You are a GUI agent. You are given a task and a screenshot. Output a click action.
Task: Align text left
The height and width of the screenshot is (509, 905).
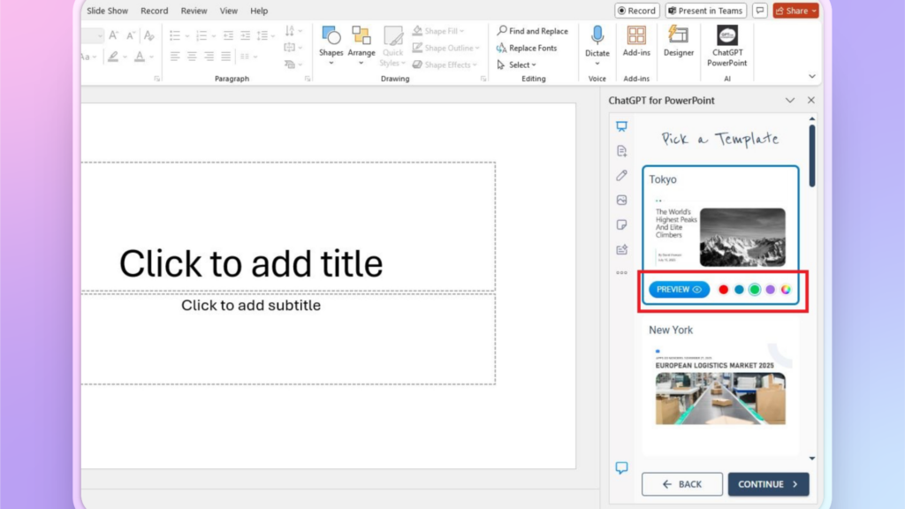click(175, 57)
